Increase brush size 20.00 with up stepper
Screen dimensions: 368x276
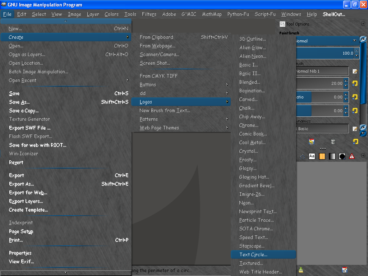click(x=346, y=81)
